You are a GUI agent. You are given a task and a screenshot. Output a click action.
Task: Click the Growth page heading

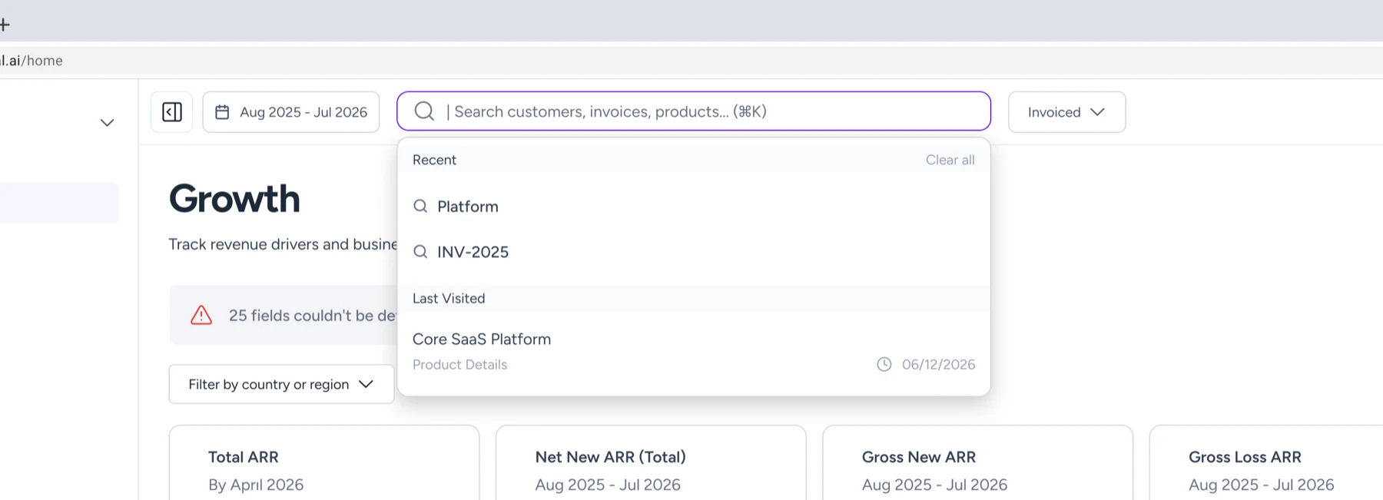coord(234,199)
